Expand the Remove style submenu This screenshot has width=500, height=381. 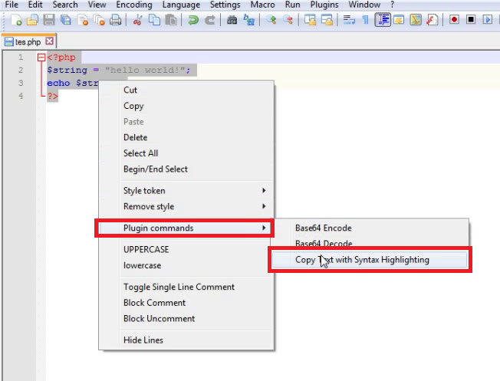tap(190, 206)
